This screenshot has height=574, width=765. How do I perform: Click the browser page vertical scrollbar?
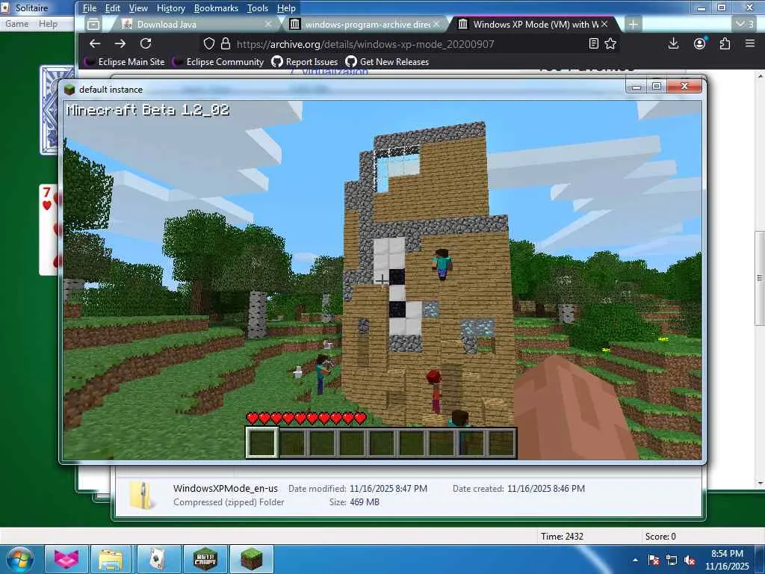(760, 278)
